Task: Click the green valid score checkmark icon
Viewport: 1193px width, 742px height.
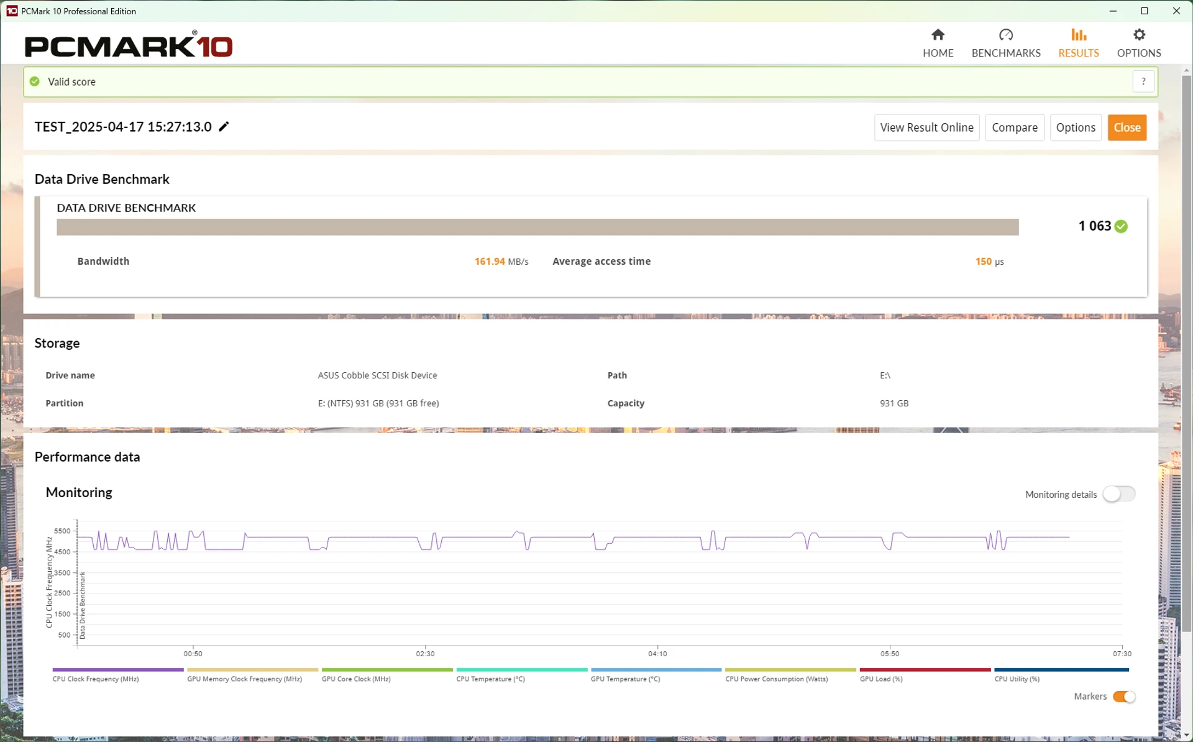Action: click(35, 81)
